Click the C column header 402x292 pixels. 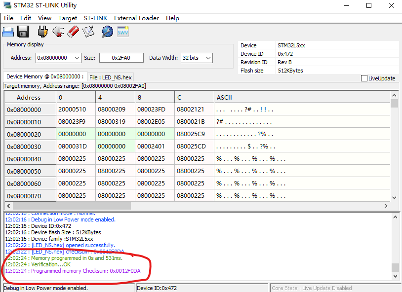(x=194, y=97)
